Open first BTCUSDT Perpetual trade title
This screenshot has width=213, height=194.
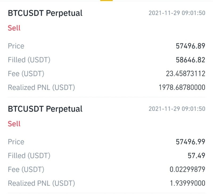[45, 13]
